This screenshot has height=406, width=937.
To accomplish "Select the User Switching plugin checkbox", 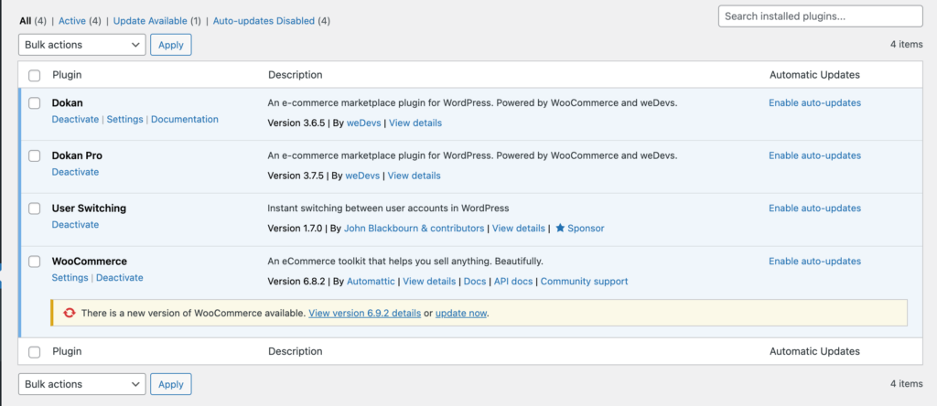I will 35,208.
